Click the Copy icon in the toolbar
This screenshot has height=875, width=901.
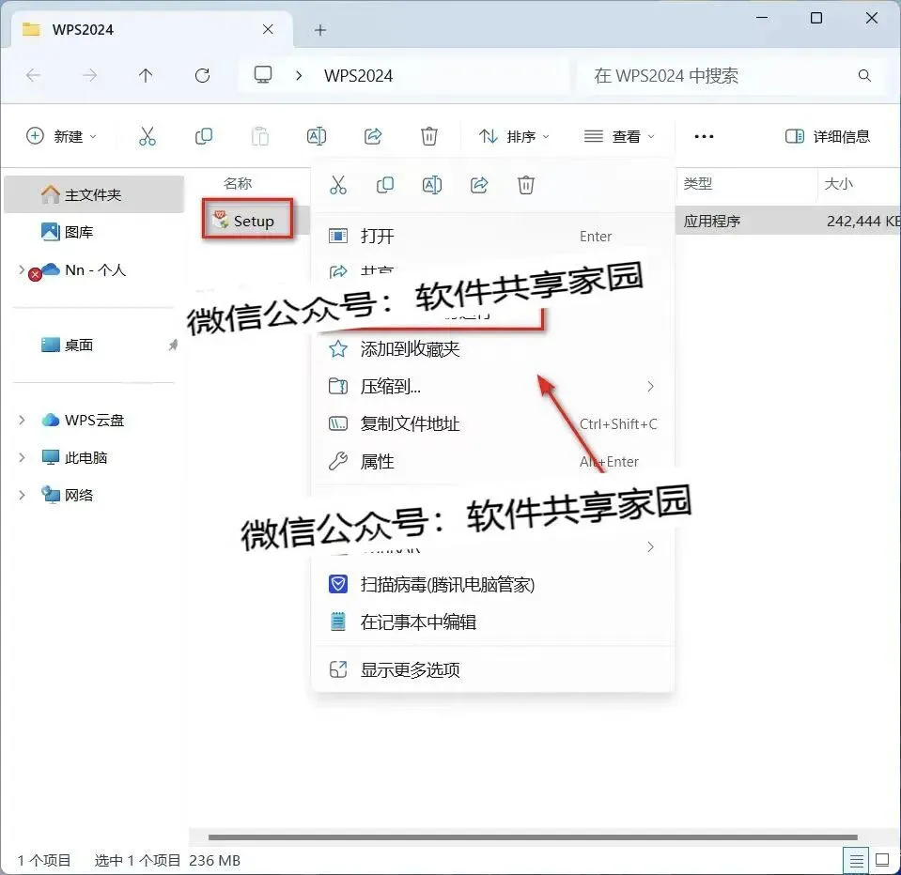coord(204,136)
